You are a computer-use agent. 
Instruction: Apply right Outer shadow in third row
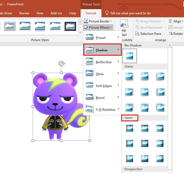[x=160, y=108]
